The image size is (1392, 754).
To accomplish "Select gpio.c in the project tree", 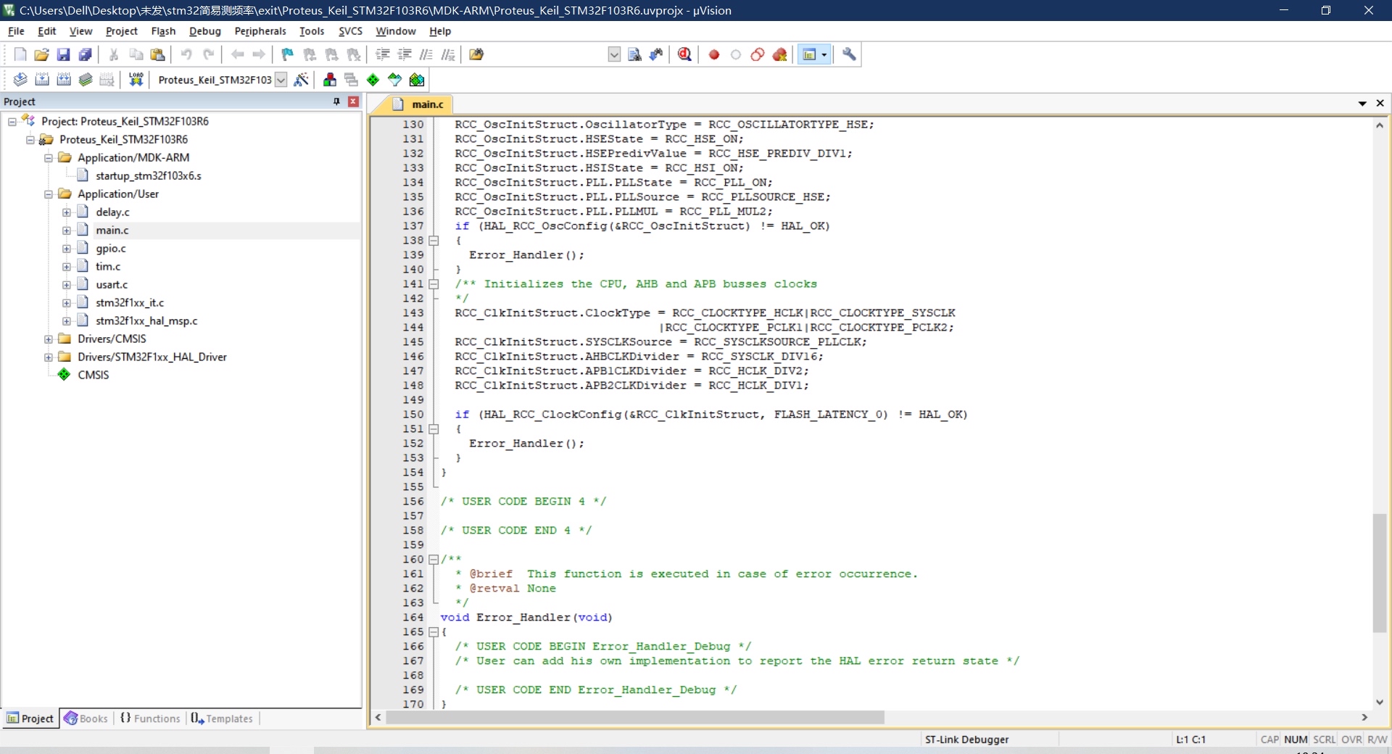I will point(111,249).
